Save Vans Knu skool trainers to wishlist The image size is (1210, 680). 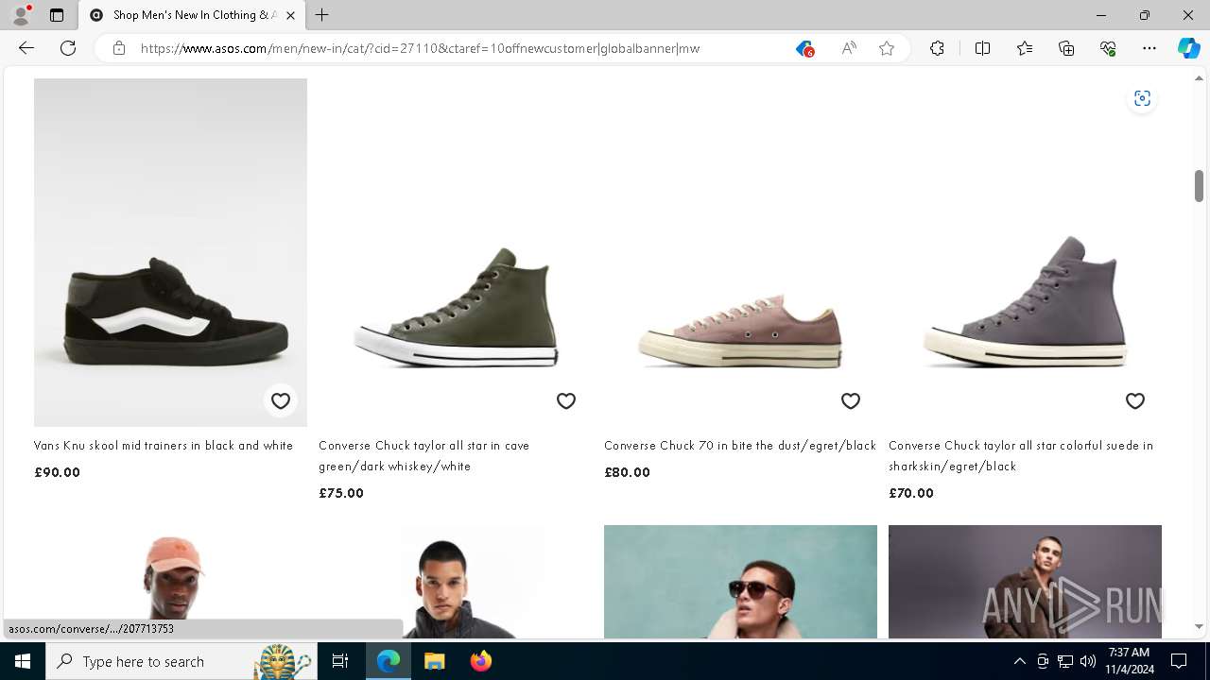point(281,401)
